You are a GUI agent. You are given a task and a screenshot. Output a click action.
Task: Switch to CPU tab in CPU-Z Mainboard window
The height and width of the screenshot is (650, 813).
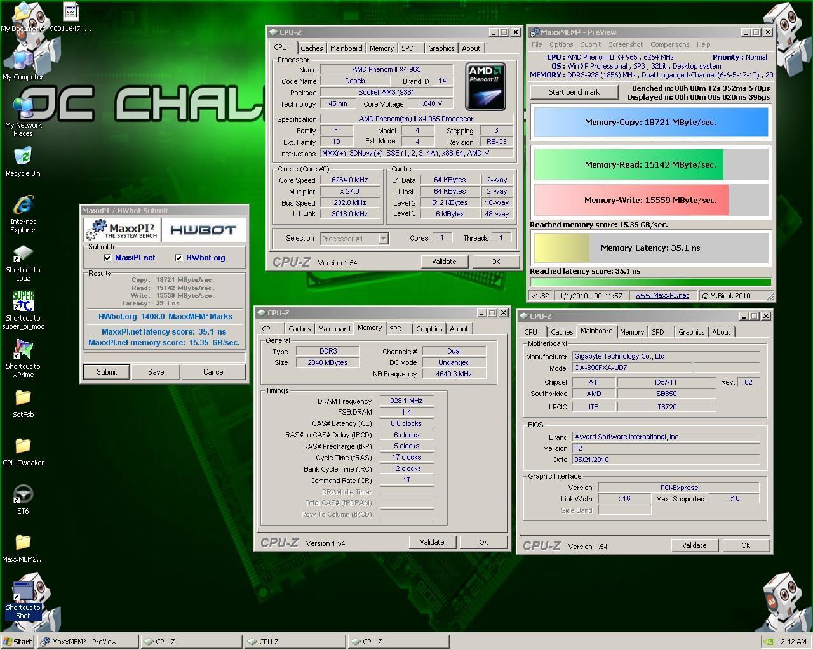pyautogui.click(x=531, y=332)
